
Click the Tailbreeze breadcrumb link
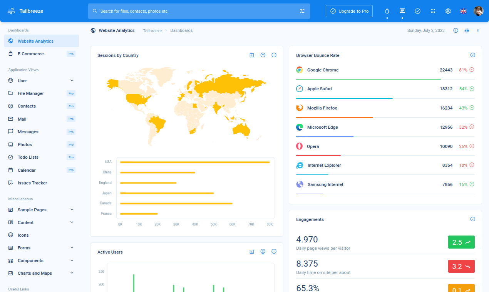pos(152,31)
